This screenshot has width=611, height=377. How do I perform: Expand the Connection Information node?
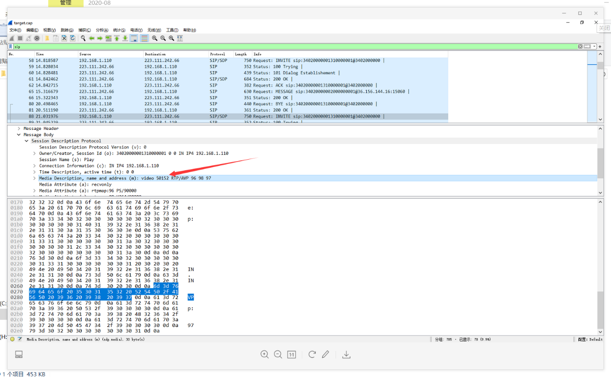(x=35, y=166)
